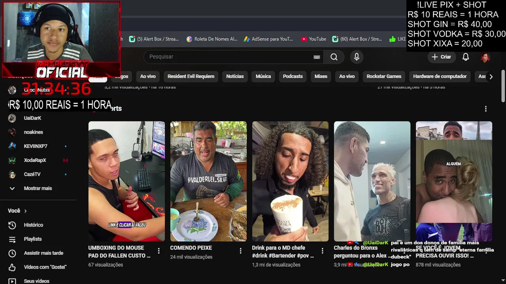Open (60) Alert Box bookmark
This screenshot has width=506, height=284.
point(357,39)
